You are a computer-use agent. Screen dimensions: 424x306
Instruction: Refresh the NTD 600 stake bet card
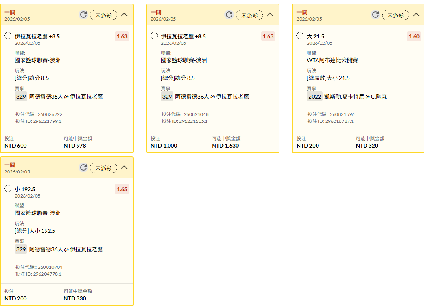pyautogui.click(x=83, y=15)
